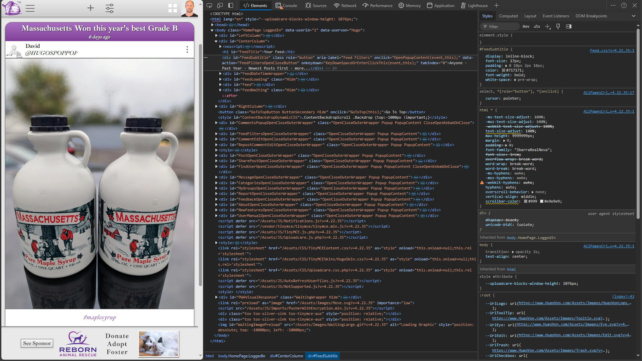Open the Application tab
Screen dimensions: 642x361
coord(441,5)
